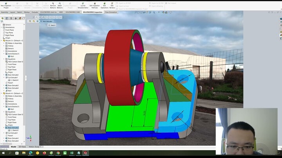Open the Edit Operations tool
282x158 pixels.
pyautogui.click(x=105, y=5)
